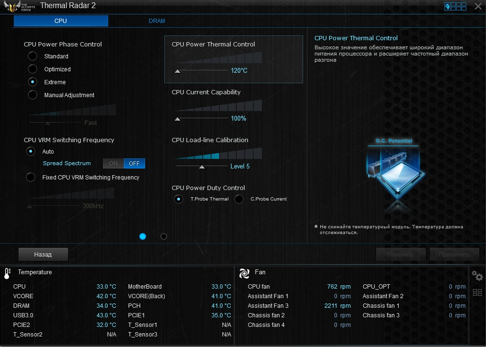Screen dimensions: 486x347
Task: Switch to the DRAM tab
Action: point(157,21)
